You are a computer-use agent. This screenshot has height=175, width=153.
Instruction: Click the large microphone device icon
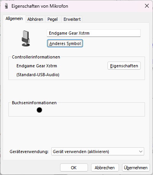coord(26,38)
